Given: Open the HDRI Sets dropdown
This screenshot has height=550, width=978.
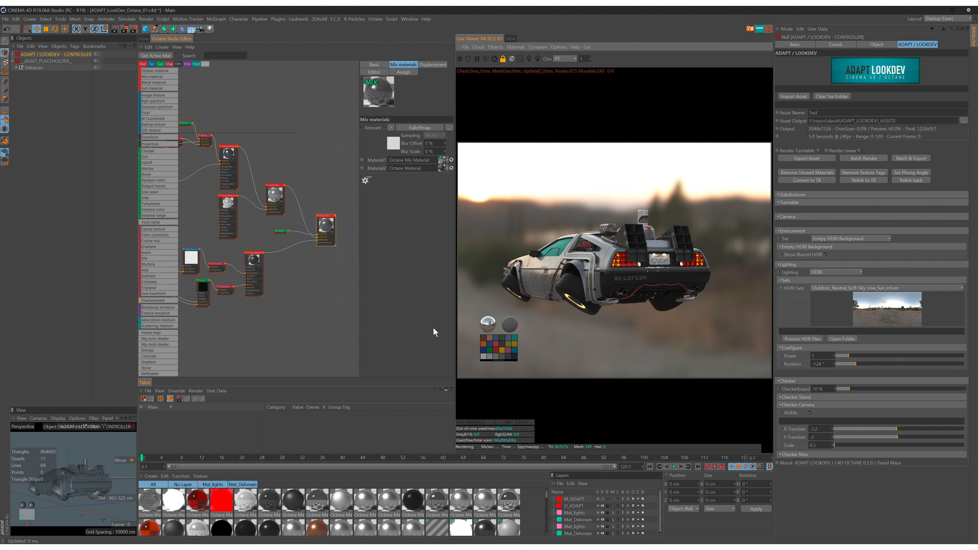Looking at the screenshot, I should point(887,288).
